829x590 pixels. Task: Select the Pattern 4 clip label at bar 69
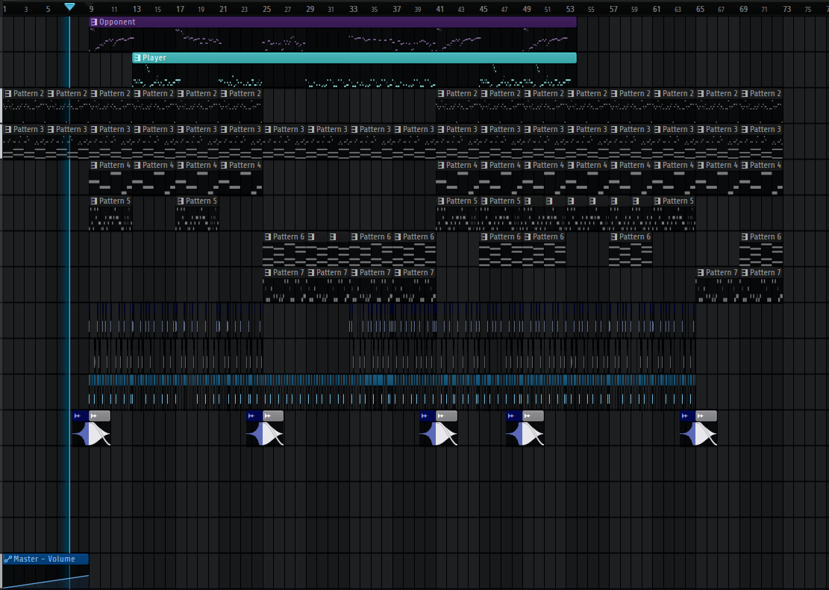(765, 166)
